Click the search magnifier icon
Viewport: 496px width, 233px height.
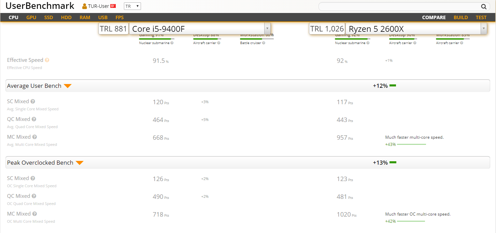pos(484,6)
